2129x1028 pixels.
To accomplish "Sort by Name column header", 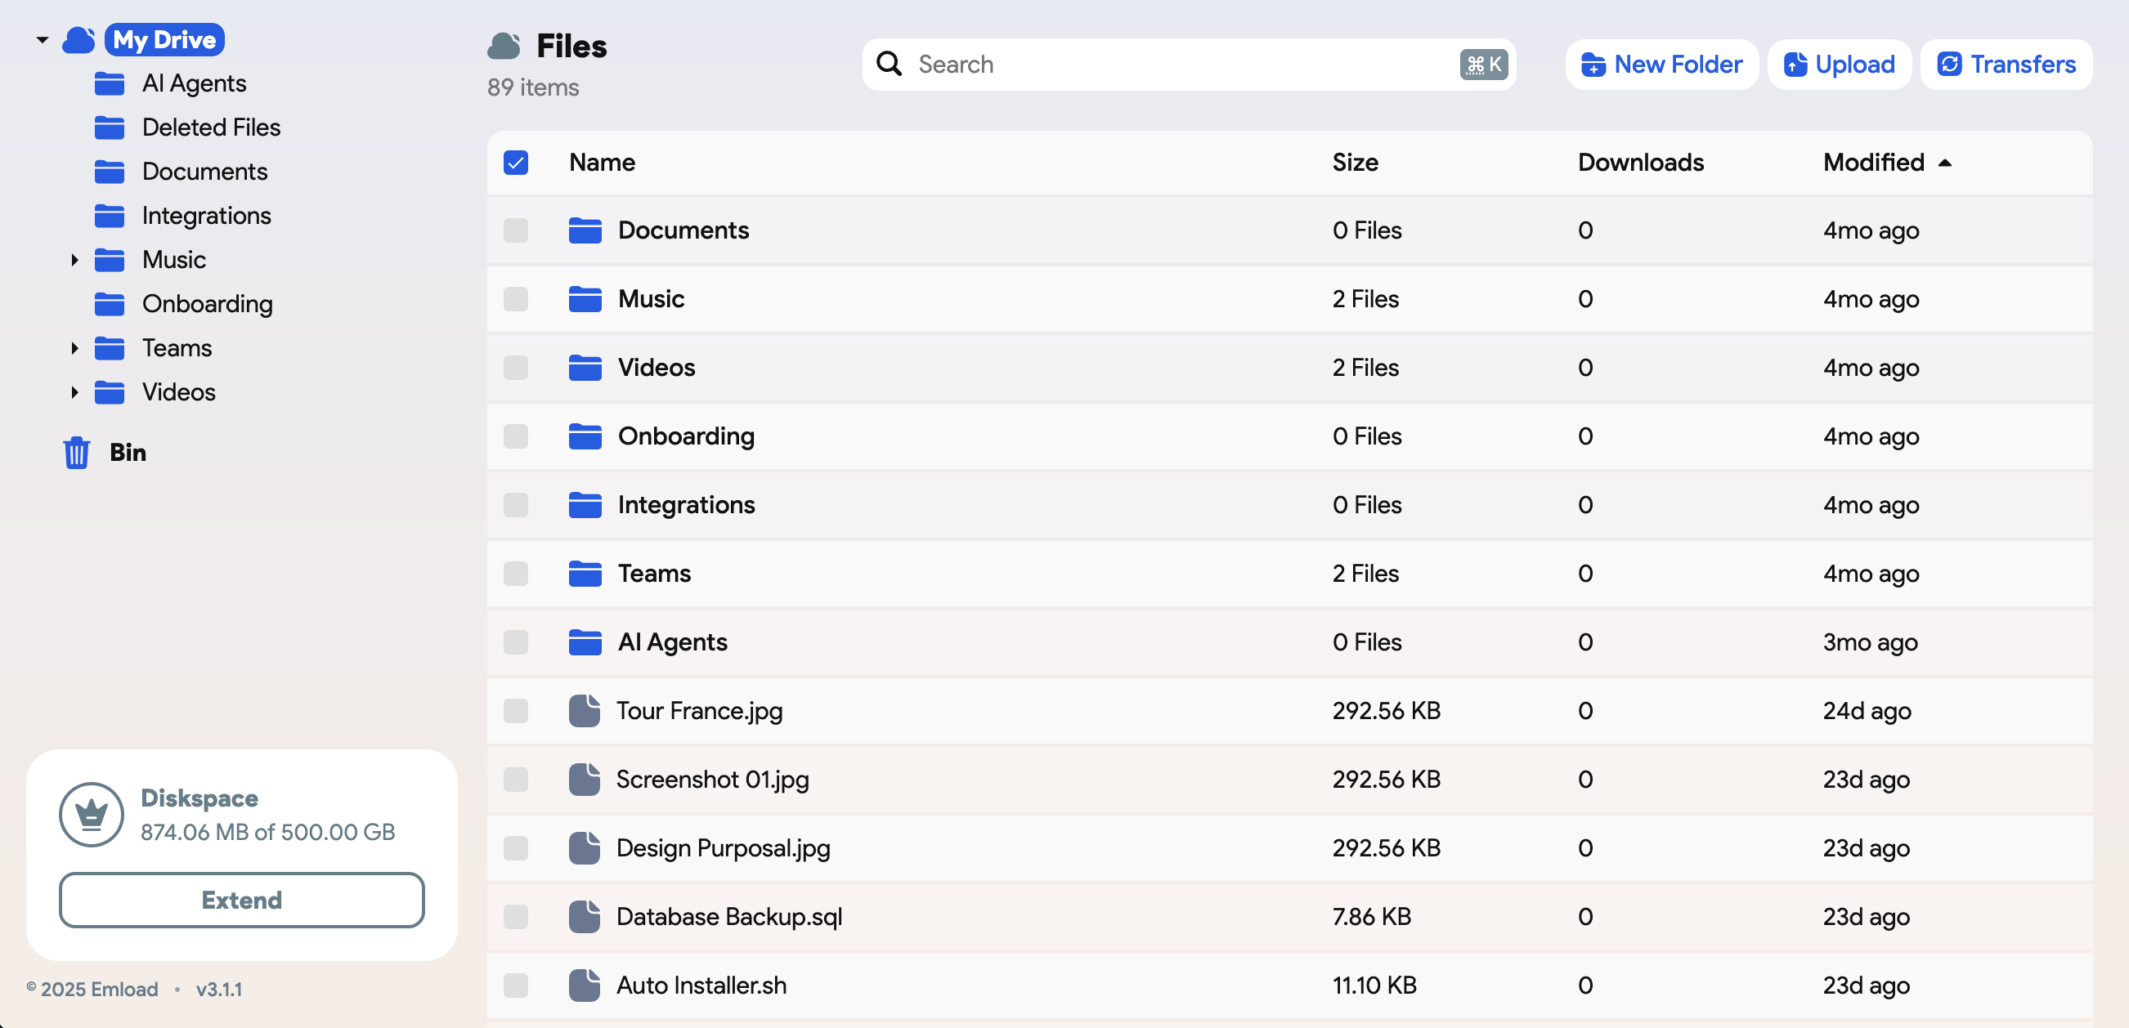I will pyautogui.click(x=602, y=163).
